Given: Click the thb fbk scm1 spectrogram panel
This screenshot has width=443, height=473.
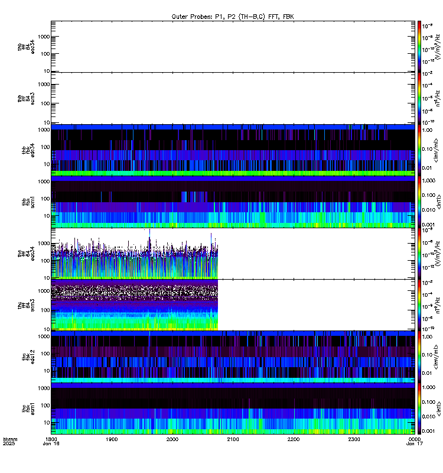Looking at the screenshot, I should point(233,202).
